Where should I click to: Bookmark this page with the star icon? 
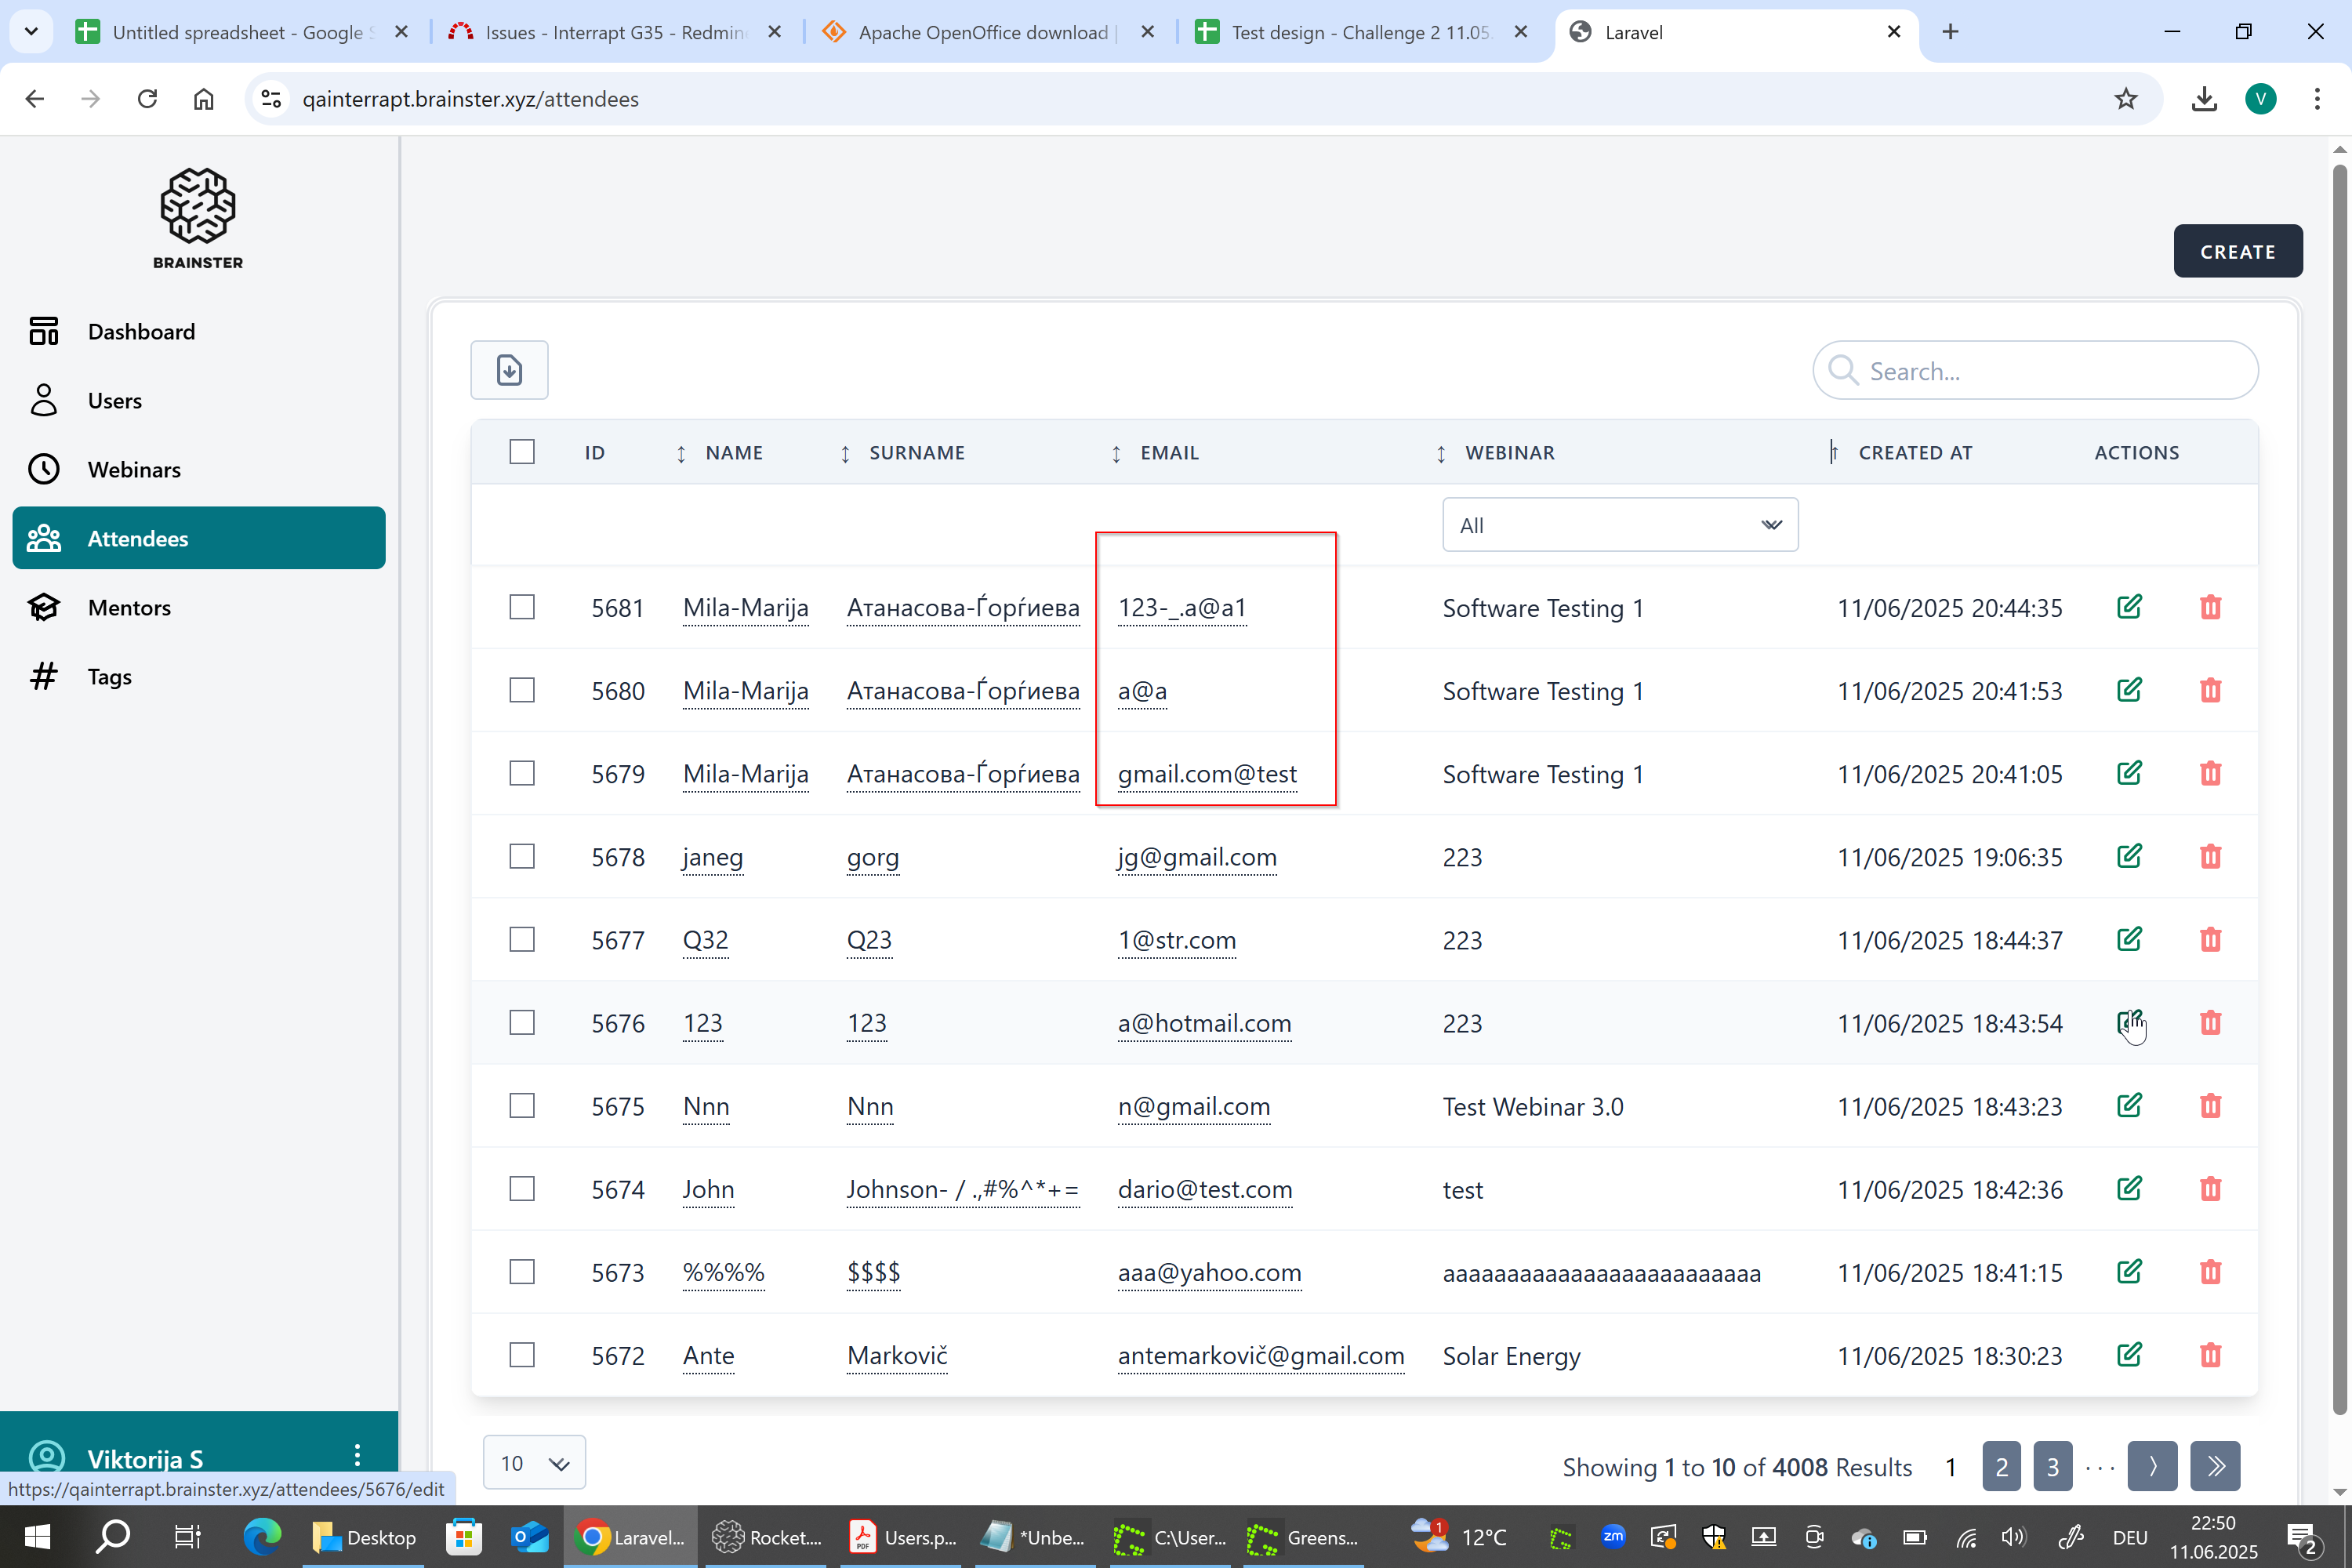[2125, 99]
